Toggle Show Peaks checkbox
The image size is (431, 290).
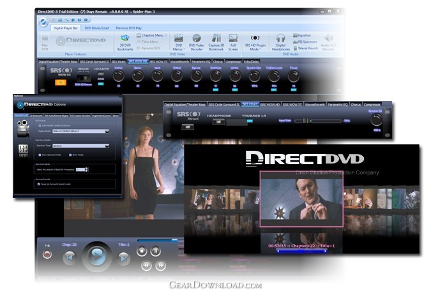(x=70, y=155)
